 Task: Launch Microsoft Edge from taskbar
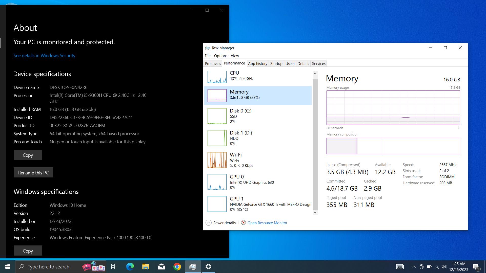(130, 267)
